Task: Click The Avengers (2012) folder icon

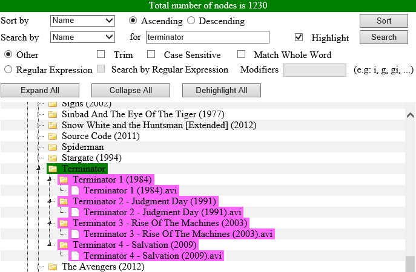Action: coord(53,267)
